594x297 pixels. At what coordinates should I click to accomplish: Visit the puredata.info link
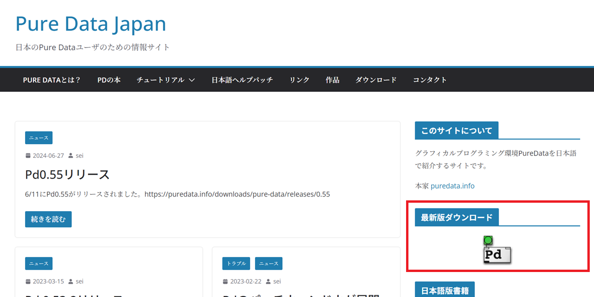[x=452, y=186]
